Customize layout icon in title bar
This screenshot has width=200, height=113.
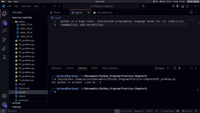[173, 6]
